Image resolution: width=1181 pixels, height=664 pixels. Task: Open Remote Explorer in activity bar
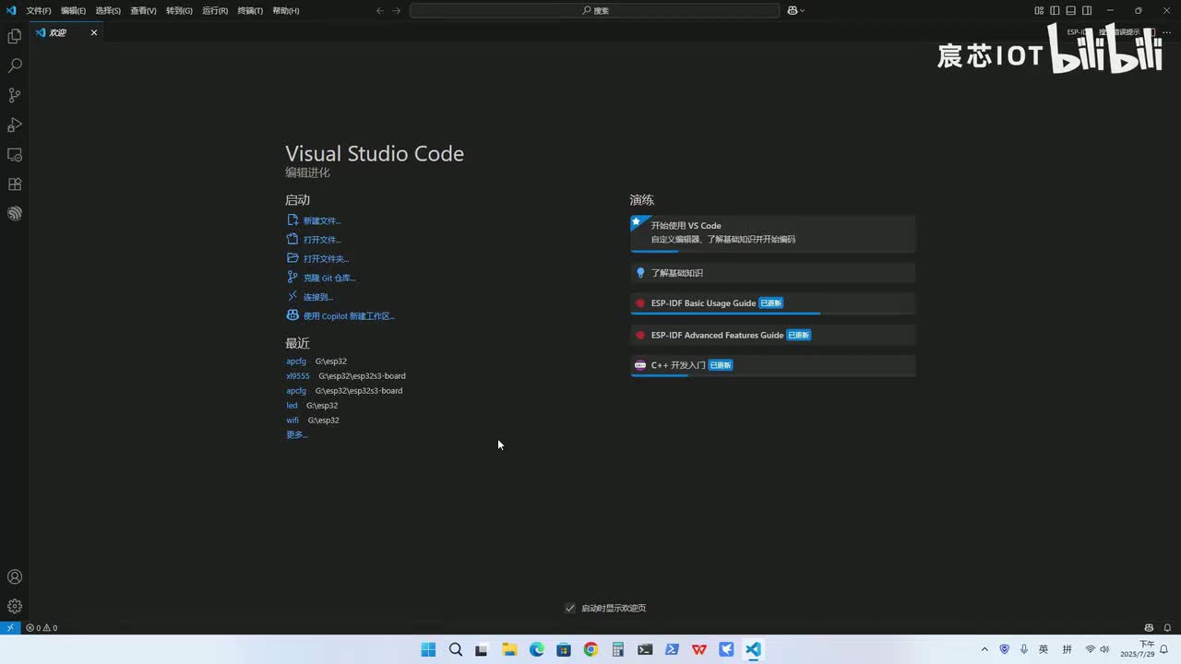[15, 155]
